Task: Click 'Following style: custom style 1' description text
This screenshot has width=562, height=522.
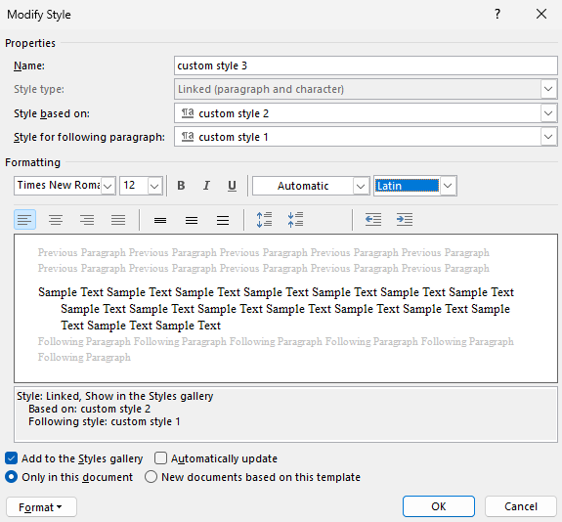Action: pyautogui.click(x=104, y=421)
